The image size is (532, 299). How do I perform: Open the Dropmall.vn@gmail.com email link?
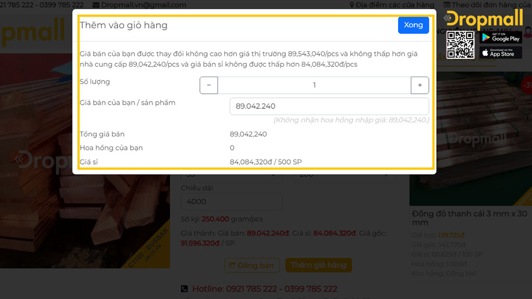tap(144, 5)
